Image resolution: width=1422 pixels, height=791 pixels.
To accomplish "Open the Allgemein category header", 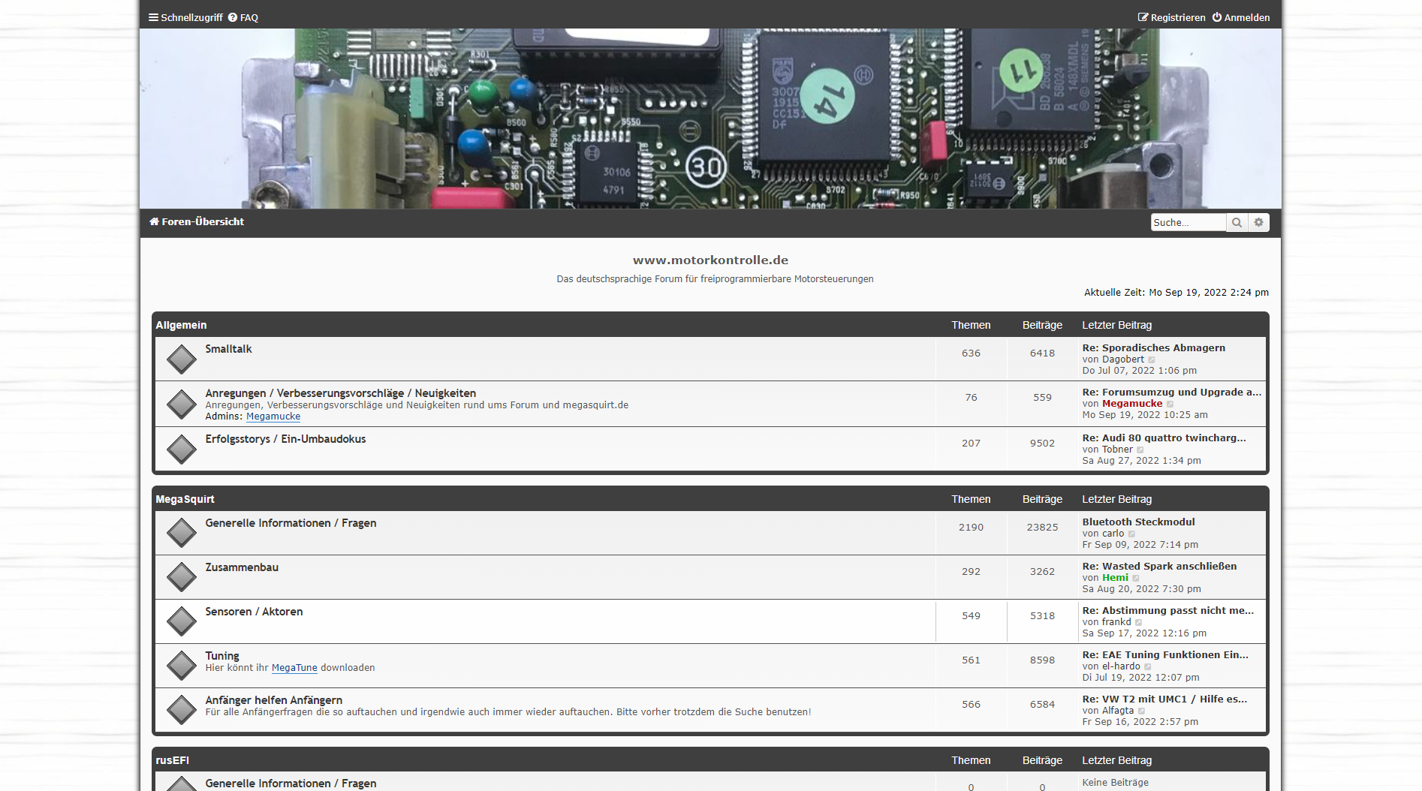I will pyautogui.click(x=181, y=325).
